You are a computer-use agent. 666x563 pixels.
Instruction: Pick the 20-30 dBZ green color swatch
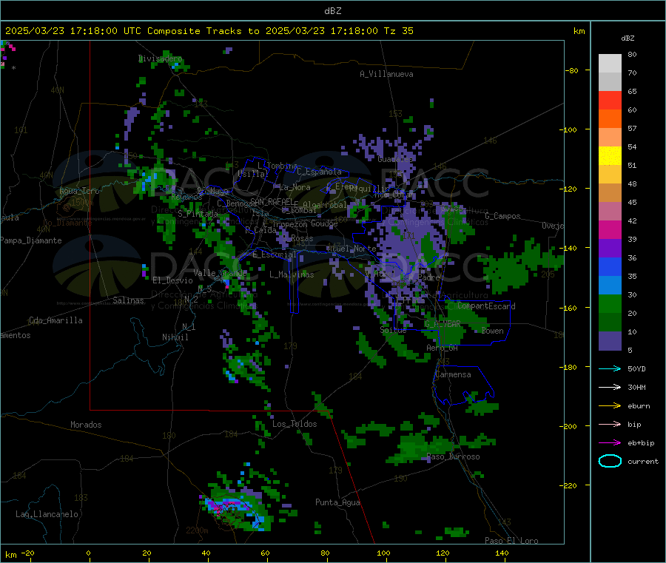pyautogui.click(x=610, y=303)
